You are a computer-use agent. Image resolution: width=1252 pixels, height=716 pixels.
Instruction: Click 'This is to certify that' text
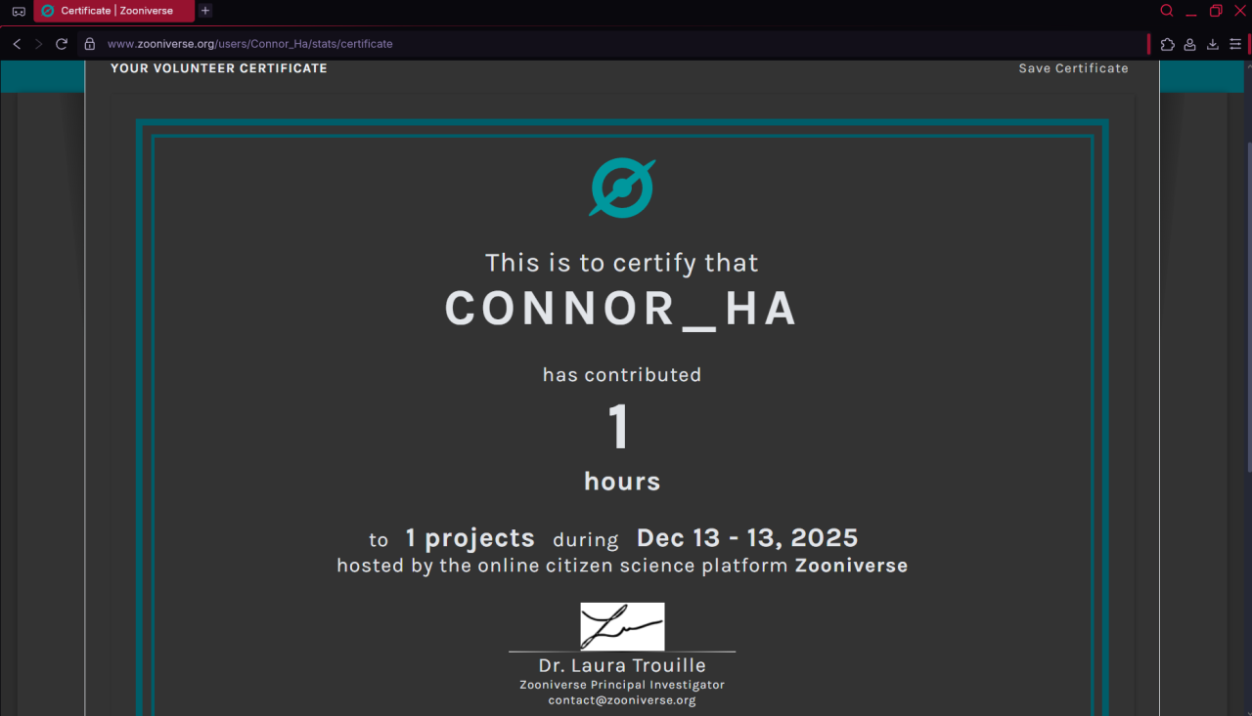click(622, 263)
